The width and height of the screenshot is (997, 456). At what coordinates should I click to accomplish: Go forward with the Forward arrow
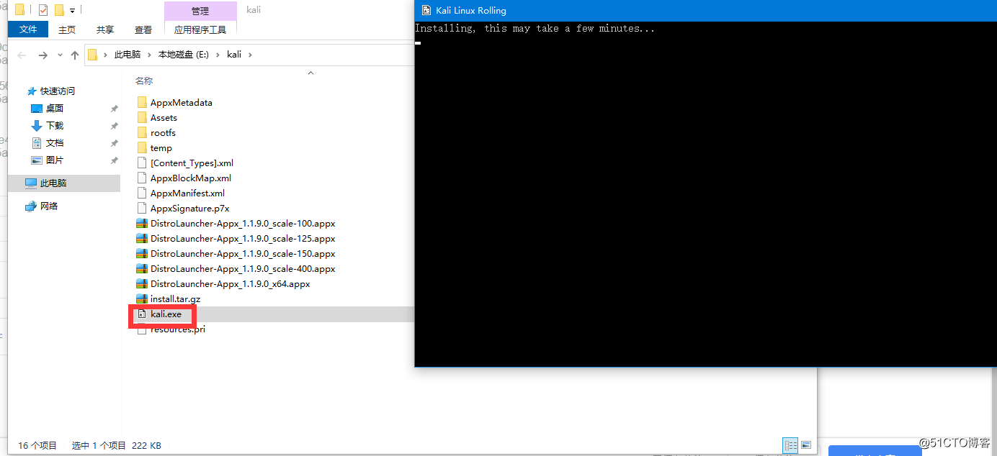(43, 55)
